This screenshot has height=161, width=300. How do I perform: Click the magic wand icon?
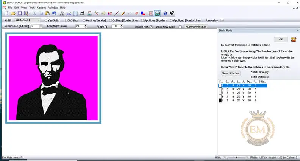pyautogui.click(x=97, y=14)
